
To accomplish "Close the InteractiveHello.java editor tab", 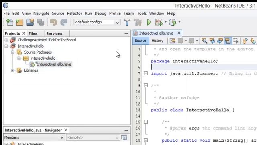I will click(179, 33).
